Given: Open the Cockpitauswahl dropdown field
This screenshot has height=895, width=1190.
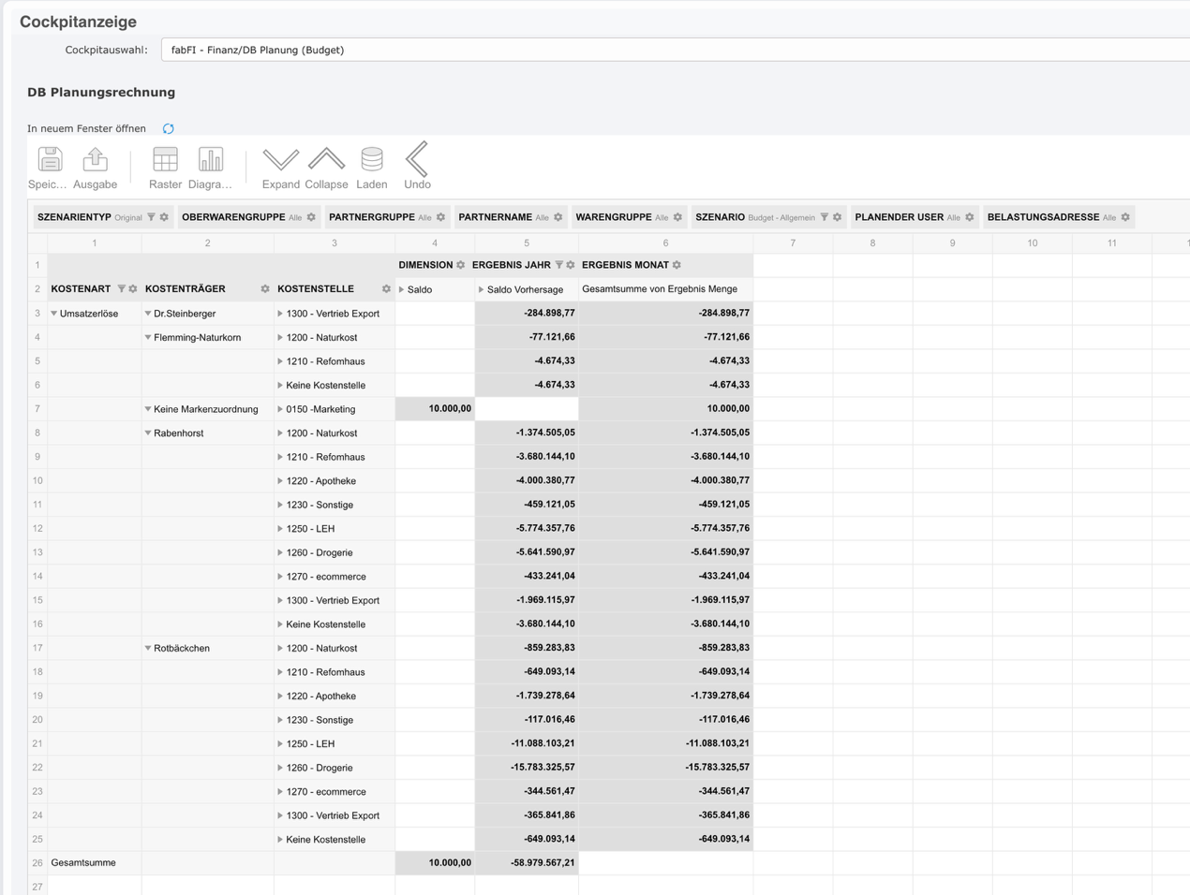Looking at the screenshot, I should pyautogui.click(x=675, y=51).
